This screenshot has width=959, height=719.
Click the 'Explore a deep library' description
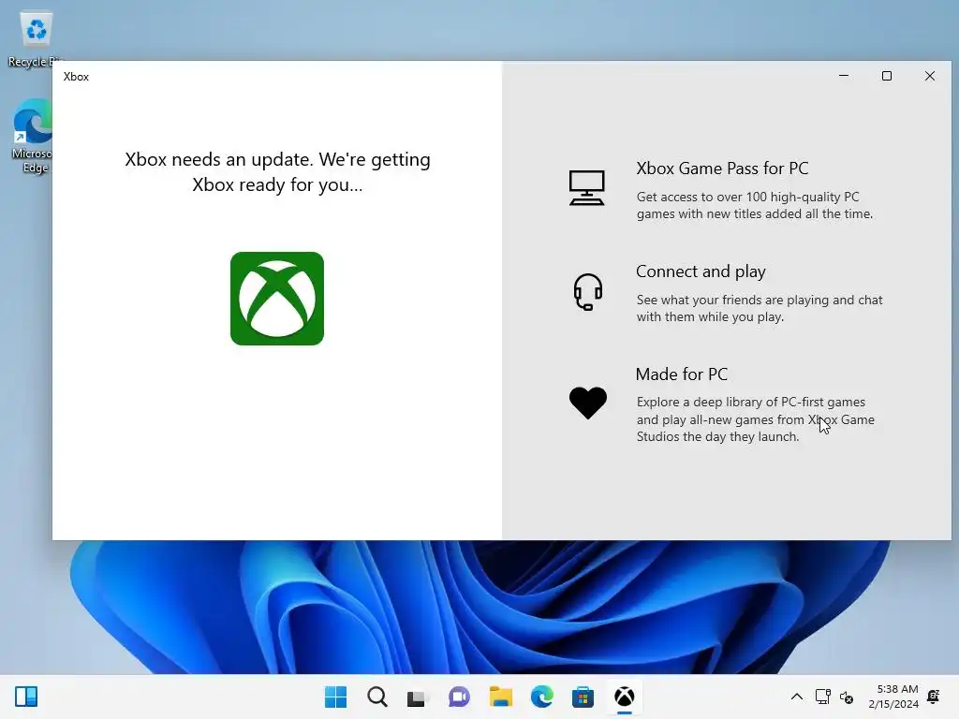[x=756, y=419]
